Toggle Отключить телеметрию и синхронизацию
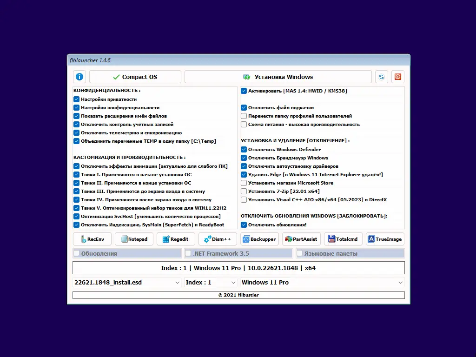 [77, 132]
